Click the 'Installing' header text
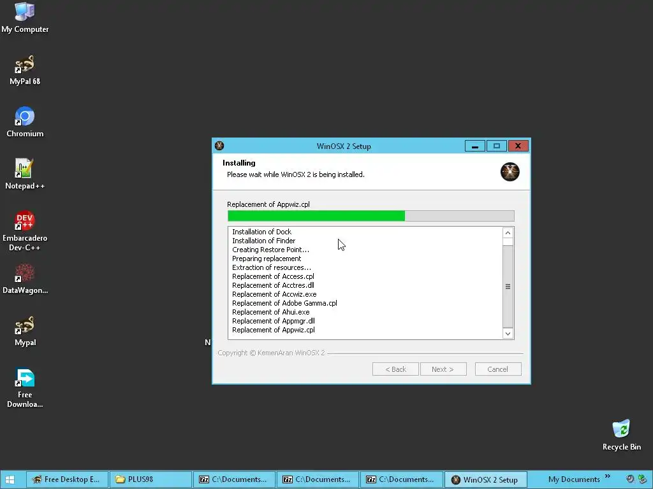 click(239, 163)
